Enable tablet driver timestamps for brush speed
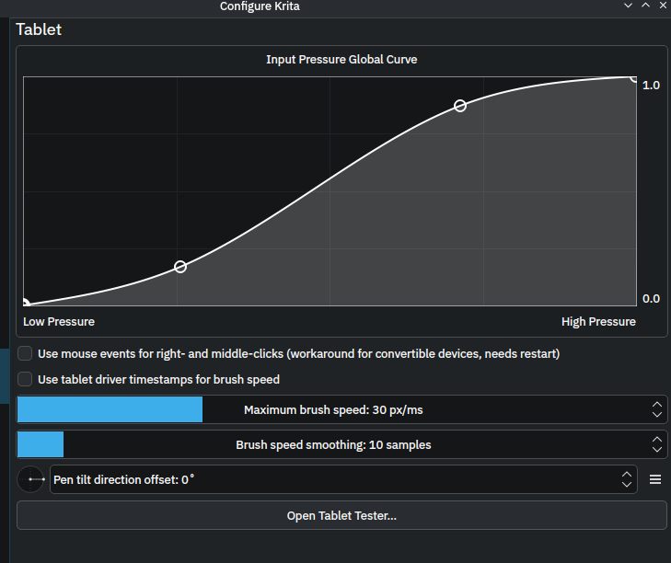The image size is (671, 563). [25, 379]
